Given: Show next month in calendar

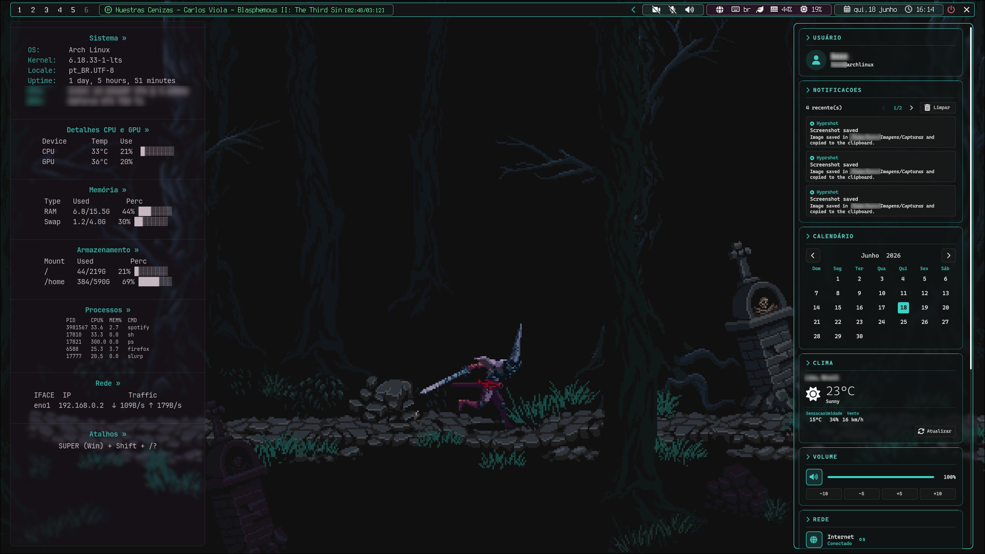Looking at the screenshot, I should coord(948,255).
